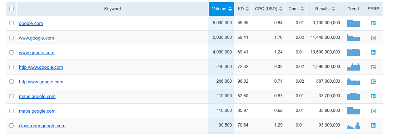Select the results value 93,000,000

point(329,125)
